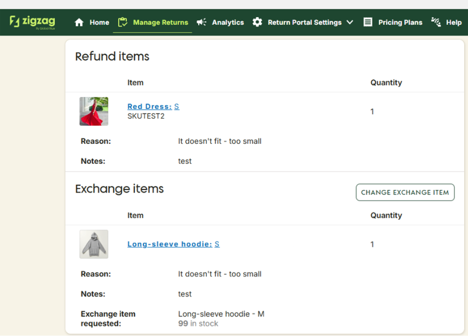Open the Help menu label
Viewport: 468px width, 336px height.
[454, 23]
